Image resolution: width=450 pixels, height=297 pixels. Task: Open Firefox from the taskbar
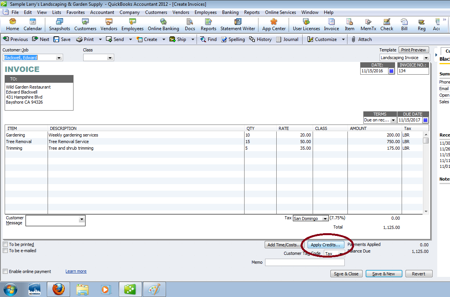tap(58, 289)
